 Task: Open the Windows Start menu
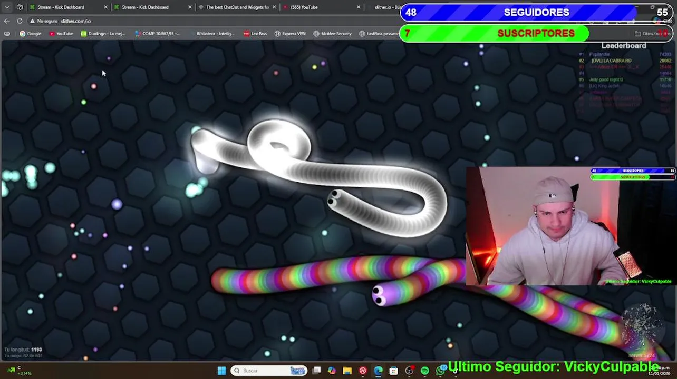(x=221, y=371)
